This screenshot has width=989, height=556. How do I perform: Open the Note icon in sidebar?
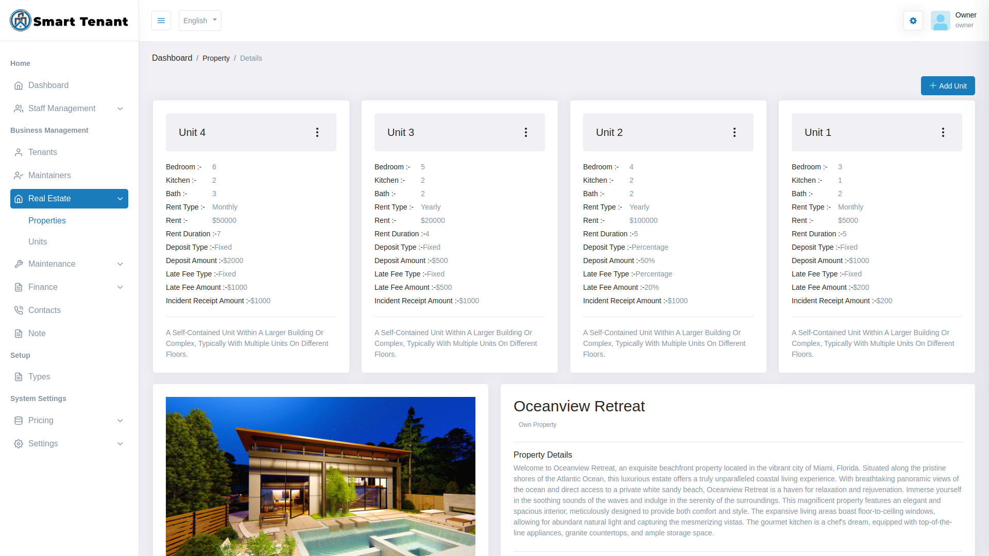18,333
